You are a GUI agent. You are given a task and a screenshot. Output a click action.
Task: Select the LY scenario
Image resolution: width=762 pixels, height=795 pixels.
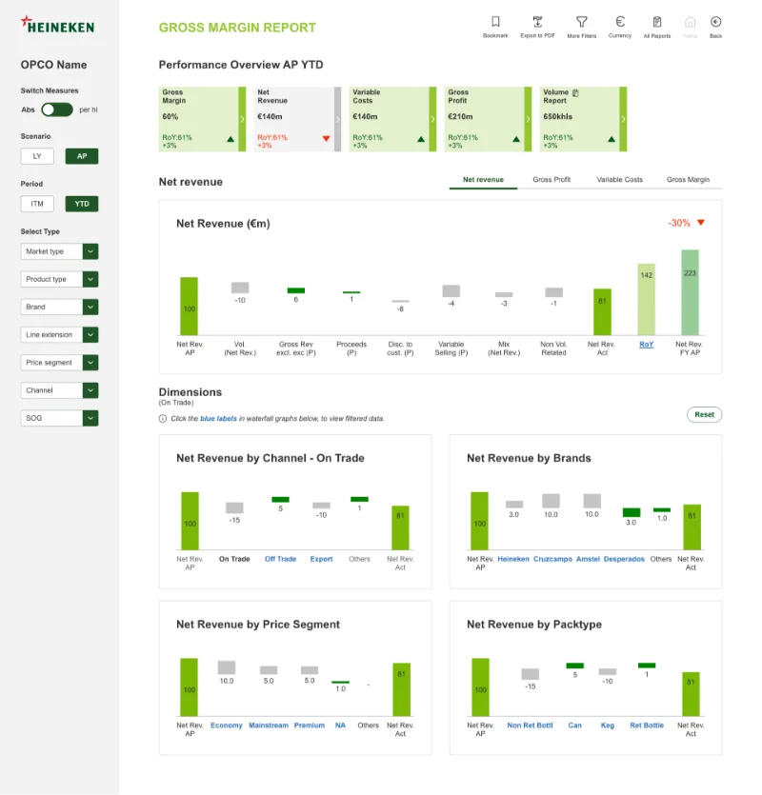pyautogui.click(x=37, y=156)
